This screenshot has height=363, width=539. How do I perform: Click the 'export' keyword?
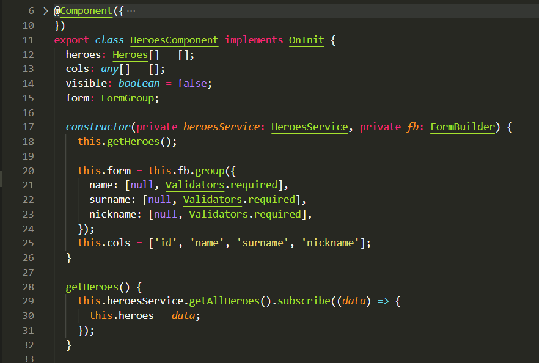(x=71, y=40)
